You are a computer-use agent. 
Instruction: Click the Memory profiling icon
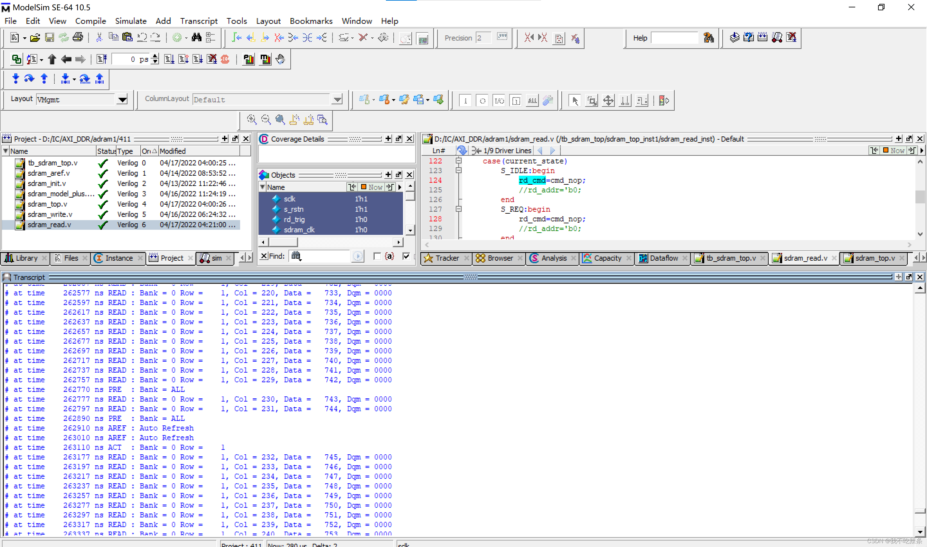[266, 59]
